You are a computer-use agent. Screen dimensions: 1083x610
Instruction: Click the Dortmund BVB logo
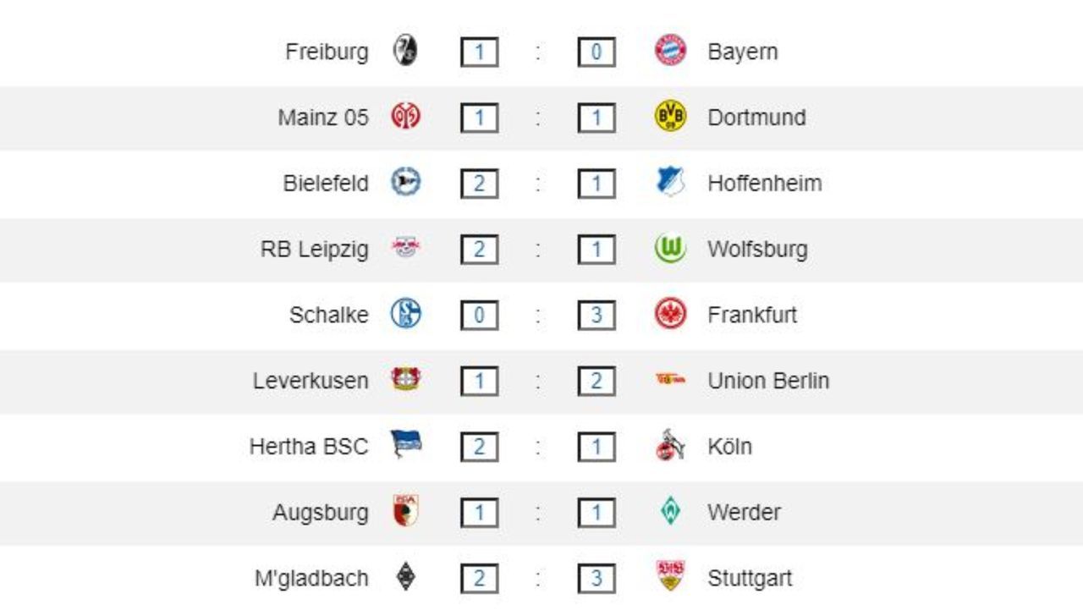click(x=670, y=117)
